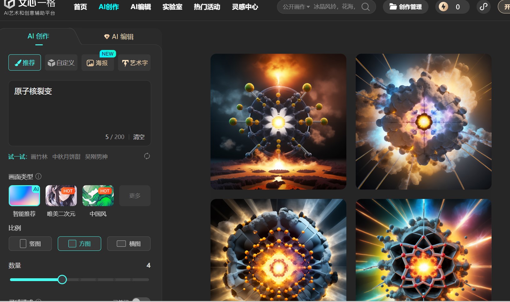Refresh the 试一试 prompt suggestions

tap(147, 156)
